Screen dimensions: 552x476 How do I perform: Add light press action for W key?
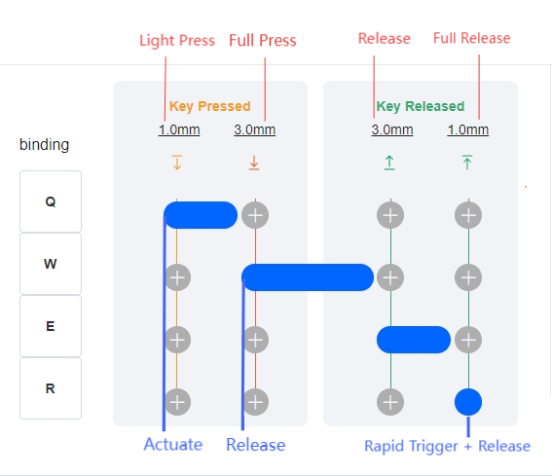click(x=177, y=277)
